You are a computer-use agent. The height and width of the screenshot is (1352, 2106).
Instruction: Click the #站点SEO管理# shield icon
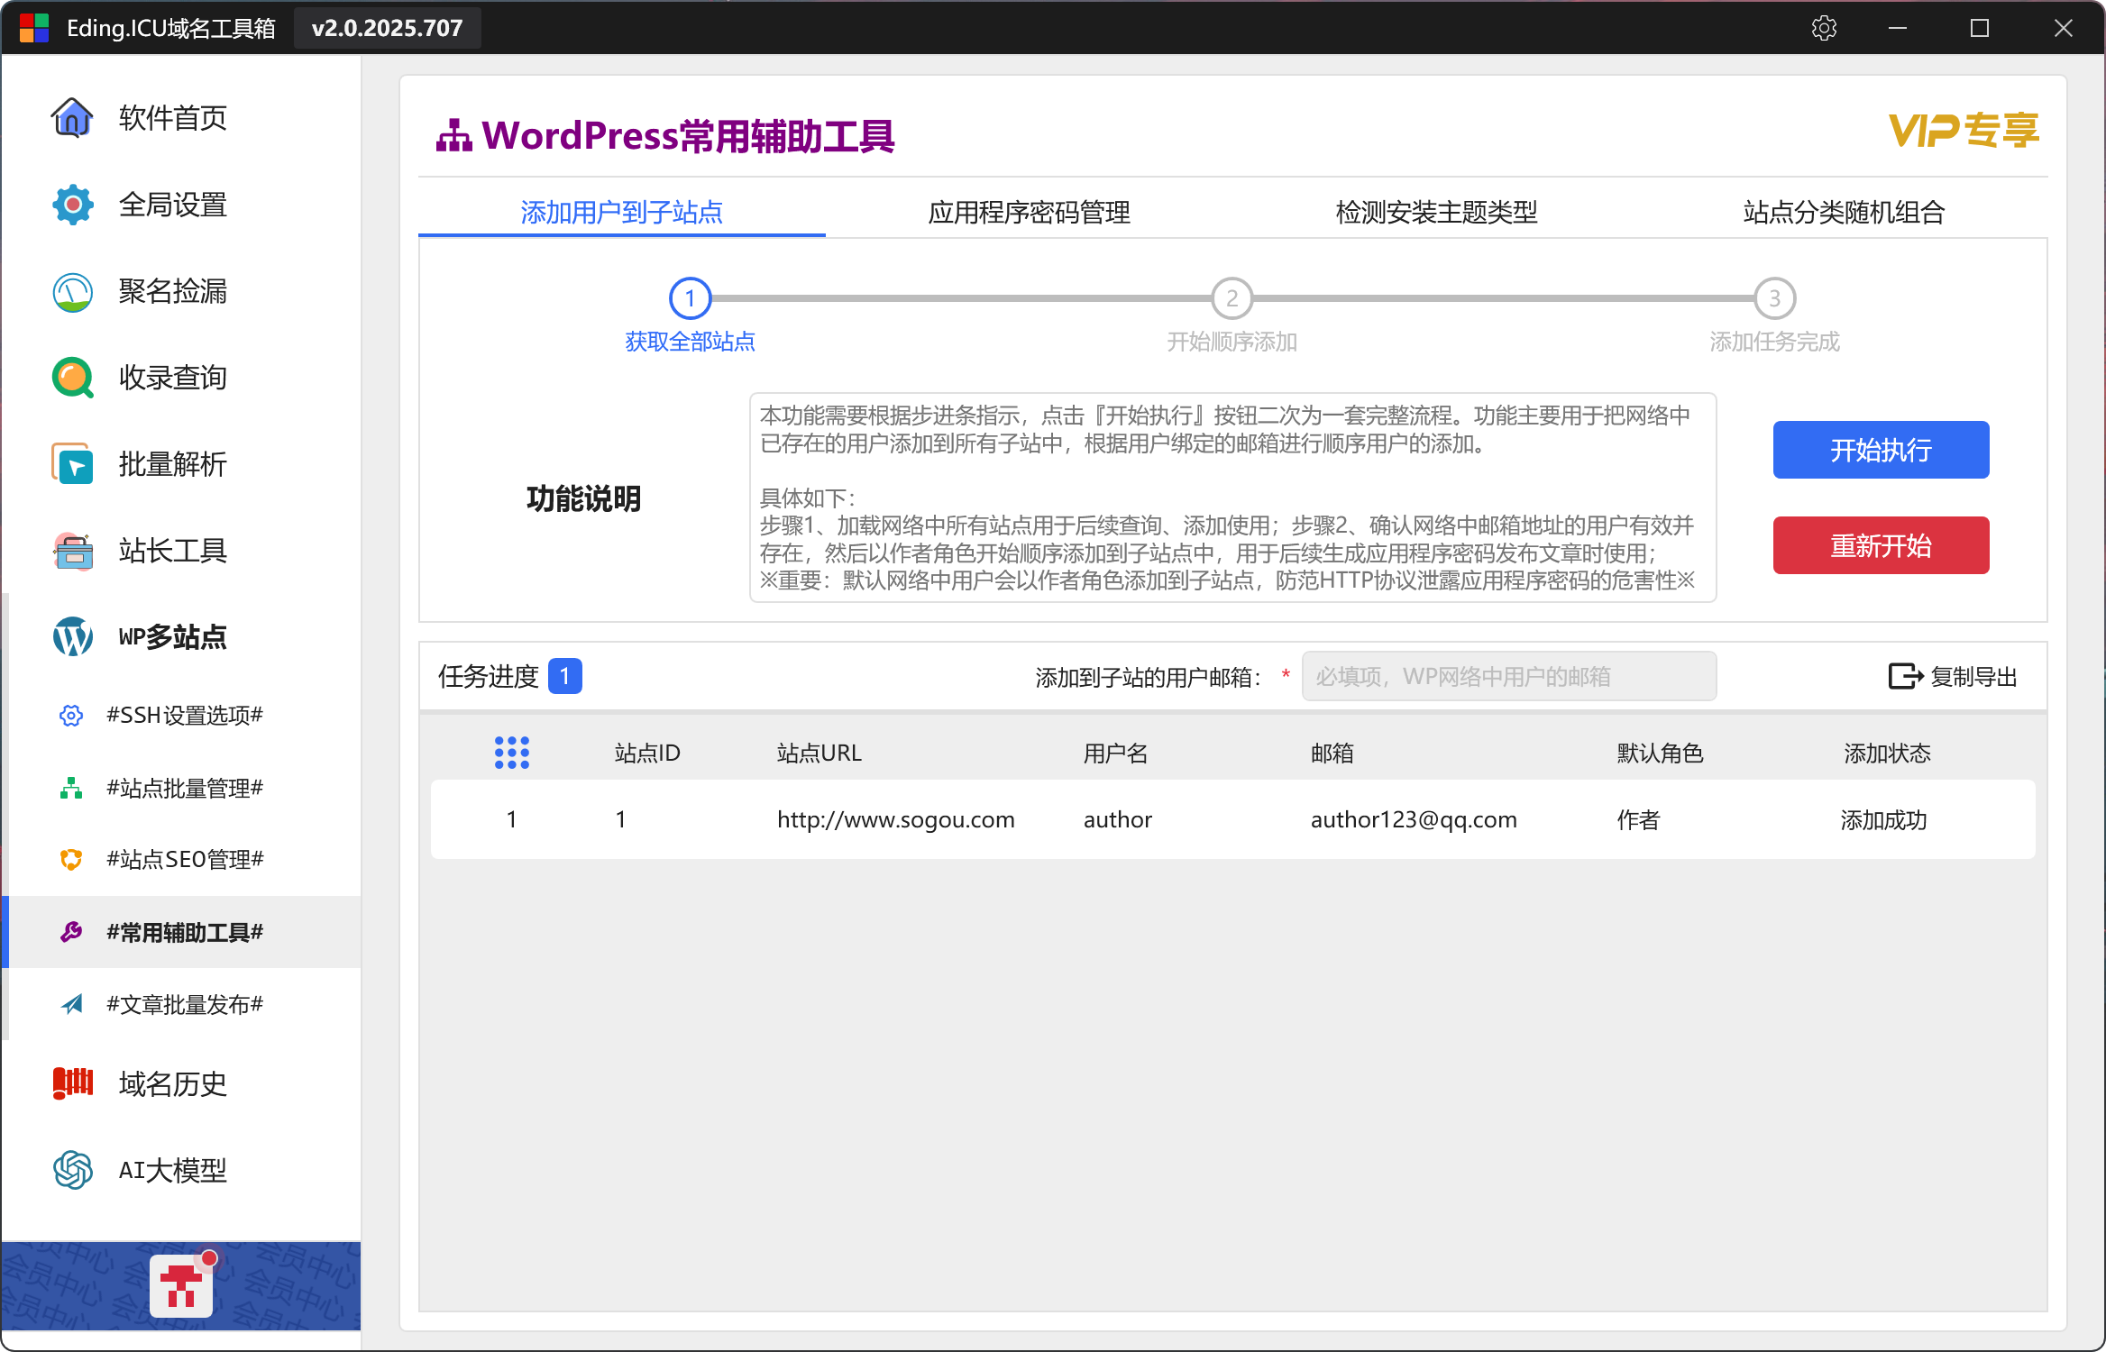pos(71,860)
